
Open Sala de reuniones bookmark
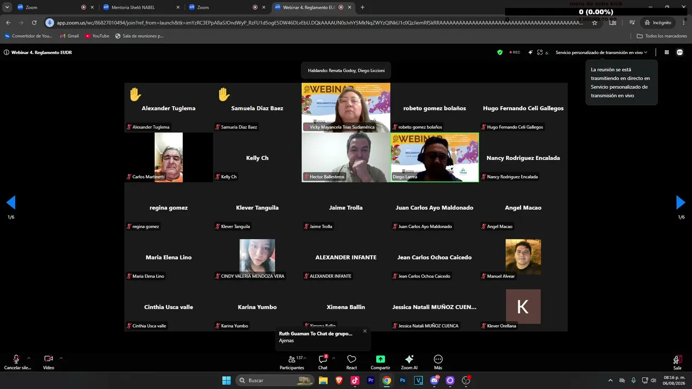(x=139, y=36)
